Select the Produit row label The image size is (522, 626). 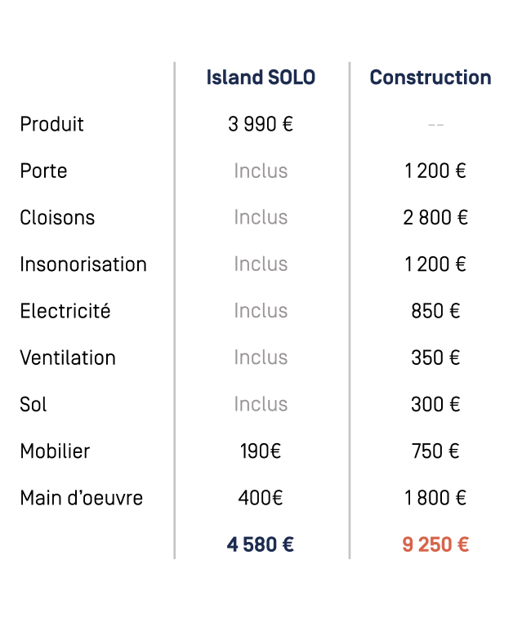tap(52, 124)
